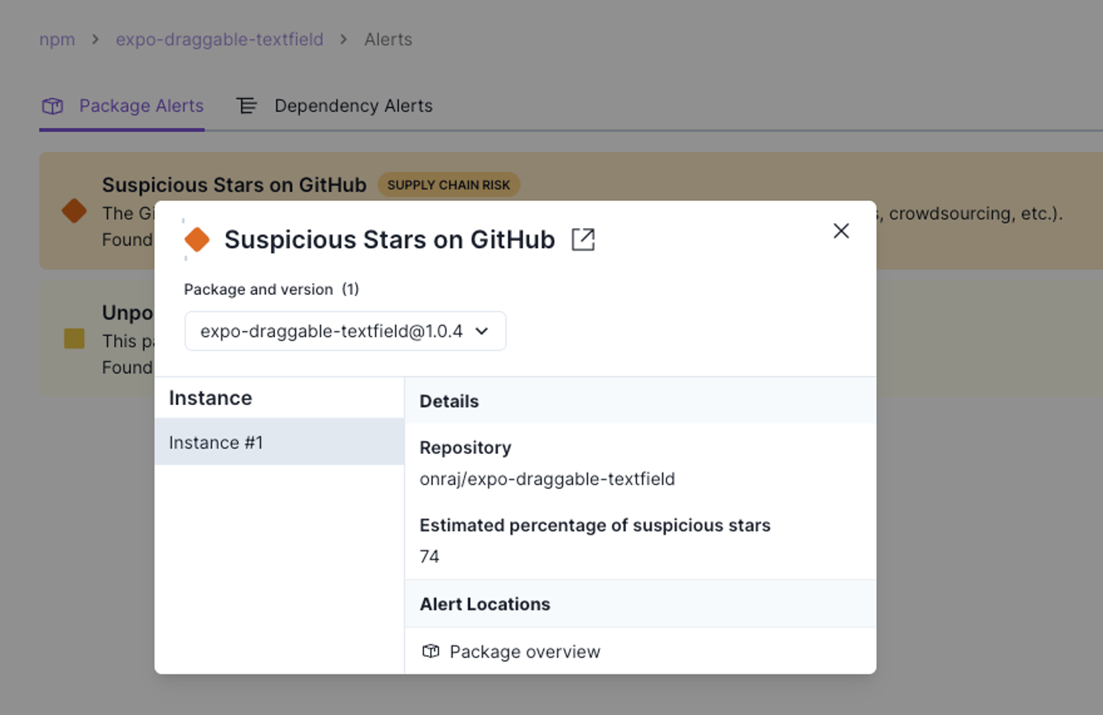Open the external link icon beside modal title
1103x715 pixels.
(x=583, y=240)
